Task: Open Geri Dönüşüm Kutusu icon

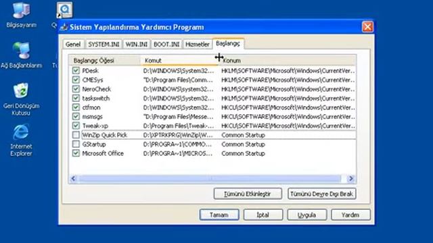Action: (x=21, y=99)
